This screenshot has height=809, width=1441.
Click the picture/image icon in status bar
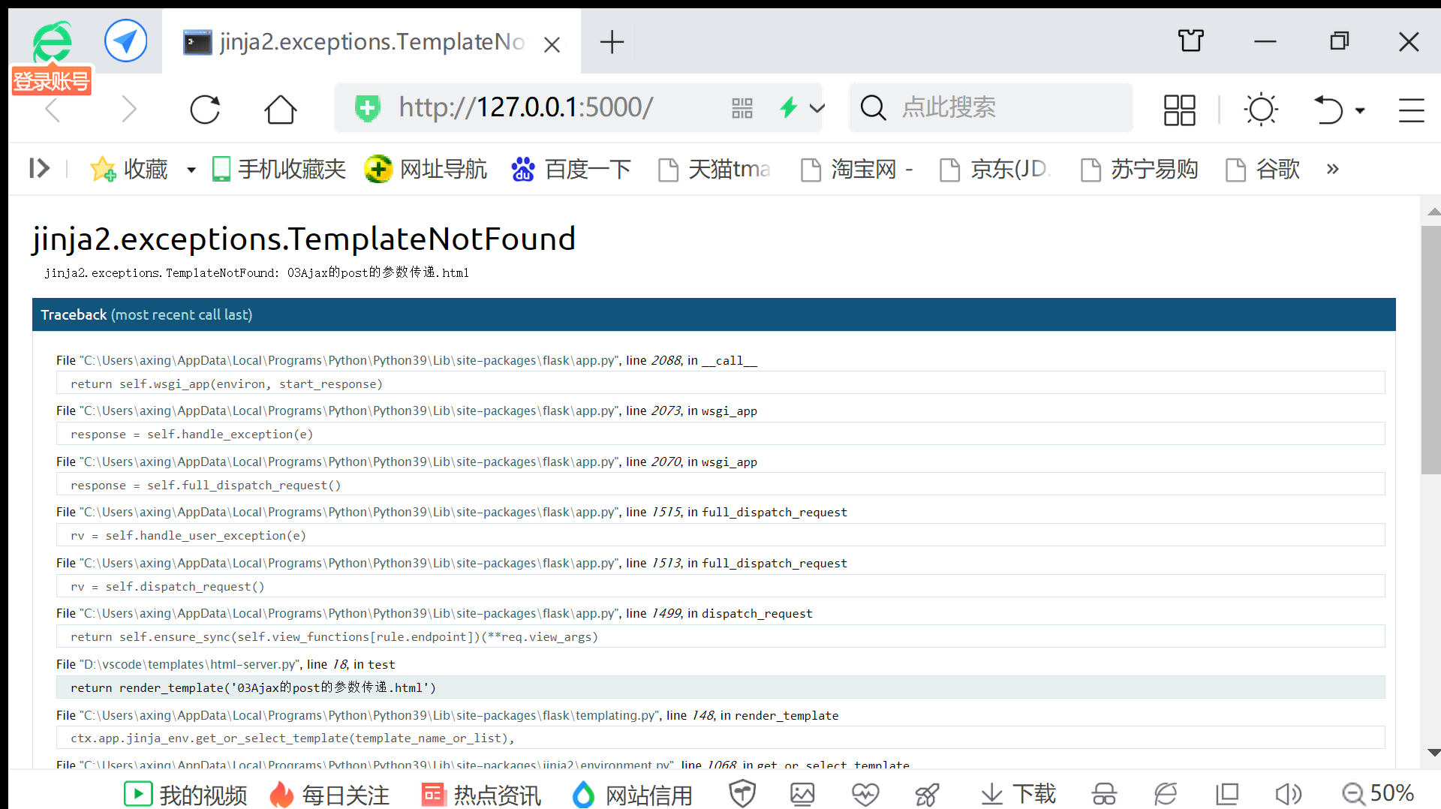point(802,793)
